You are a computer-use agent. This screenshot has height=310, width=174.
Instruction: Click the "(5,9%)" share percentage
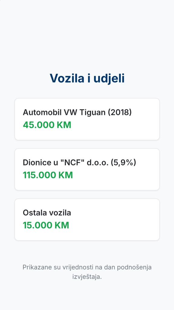tap(123, 163)
